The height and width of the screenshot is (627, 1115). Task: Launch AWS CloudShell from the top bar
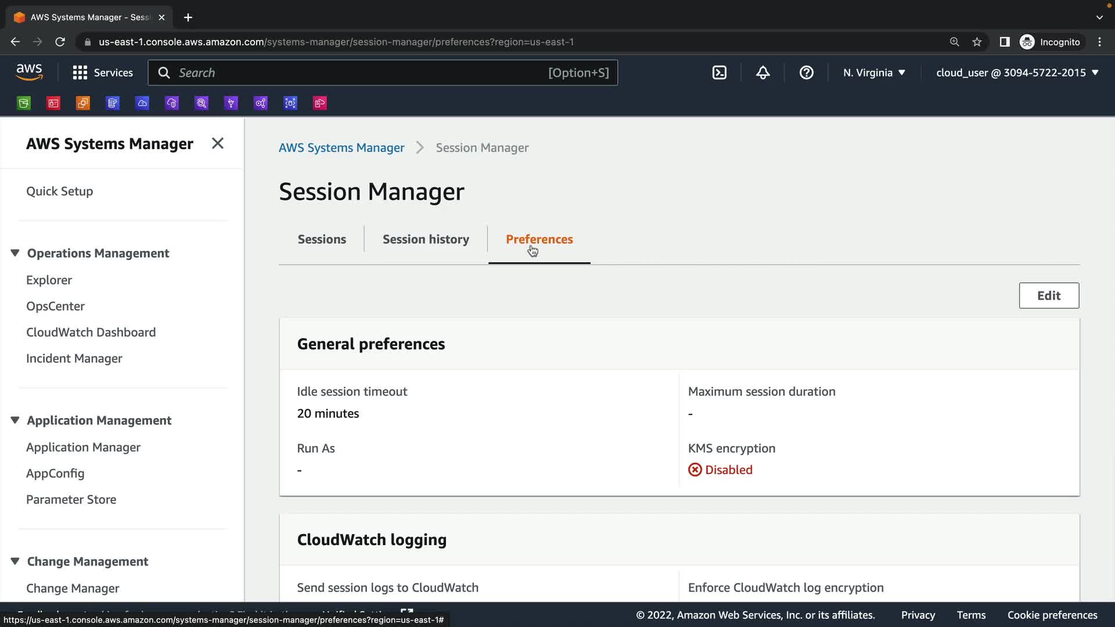(719, 73)
